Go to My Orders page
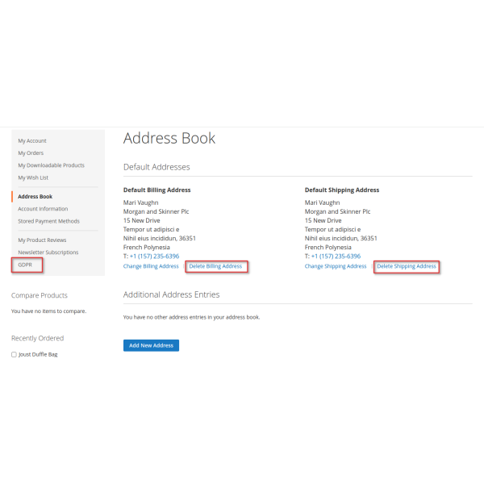 point(31,152)
